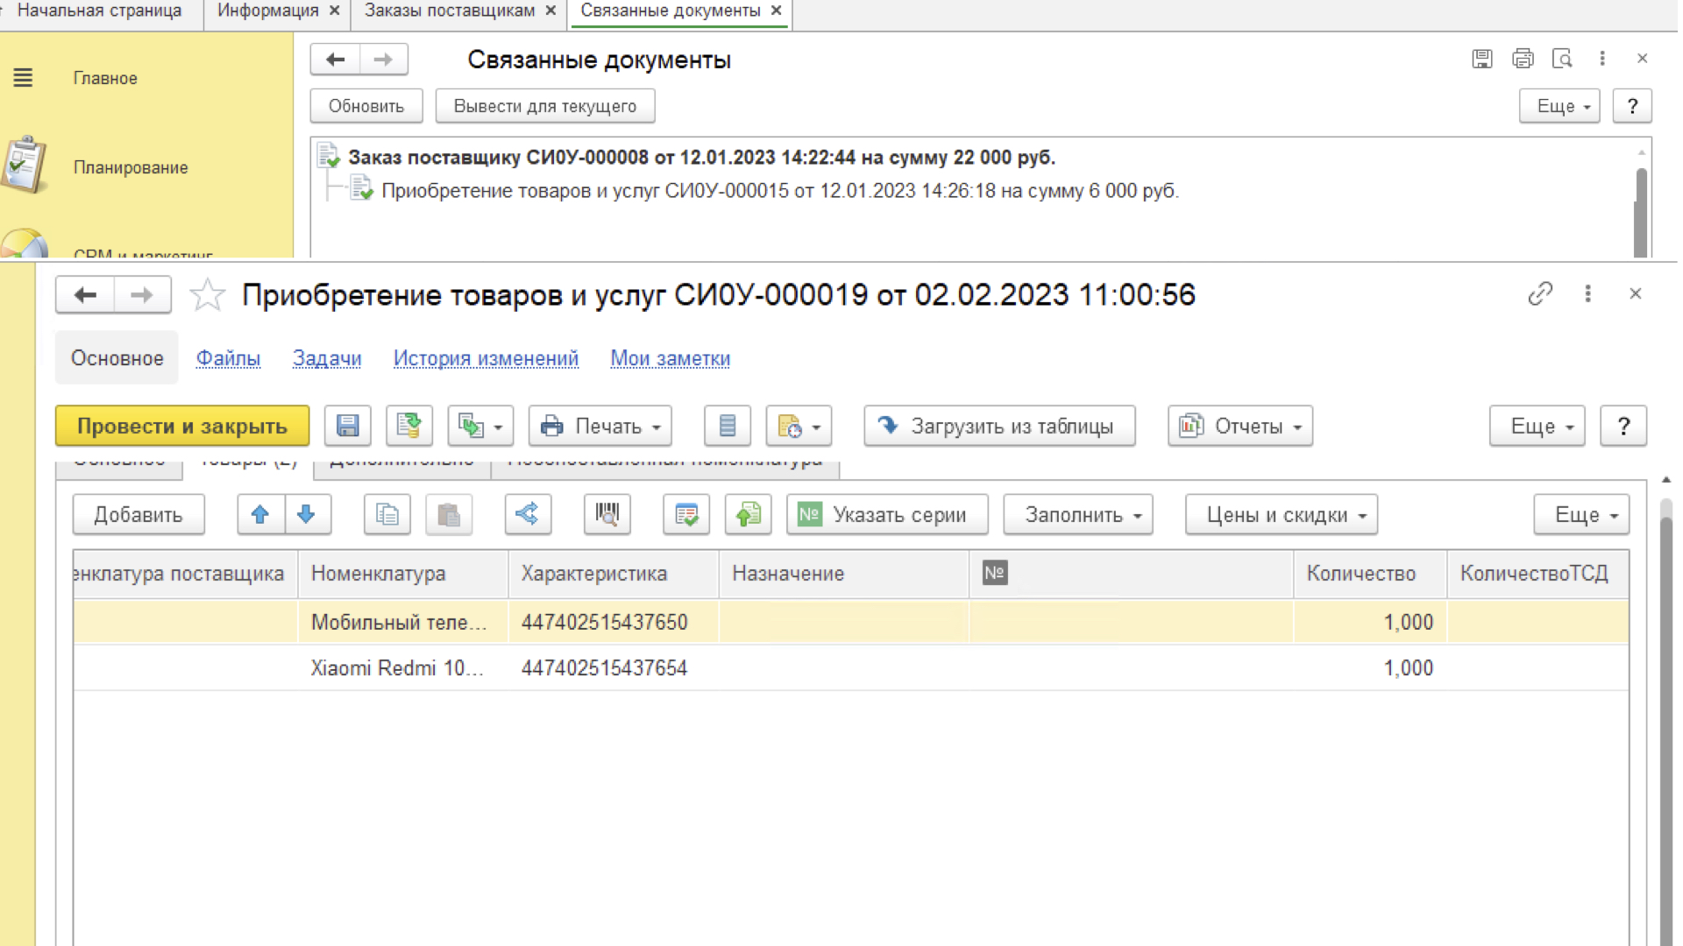This screenshot has height=946, width=1683.
Task: Add document to favorites with star
Action: (208, 295)
